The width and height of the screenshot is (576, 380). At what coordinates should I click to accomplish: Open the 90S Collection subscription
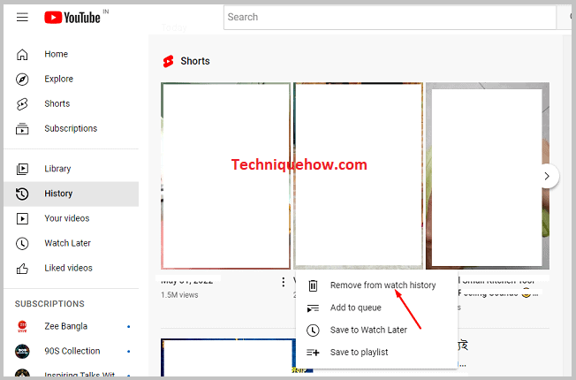(72, 352)
